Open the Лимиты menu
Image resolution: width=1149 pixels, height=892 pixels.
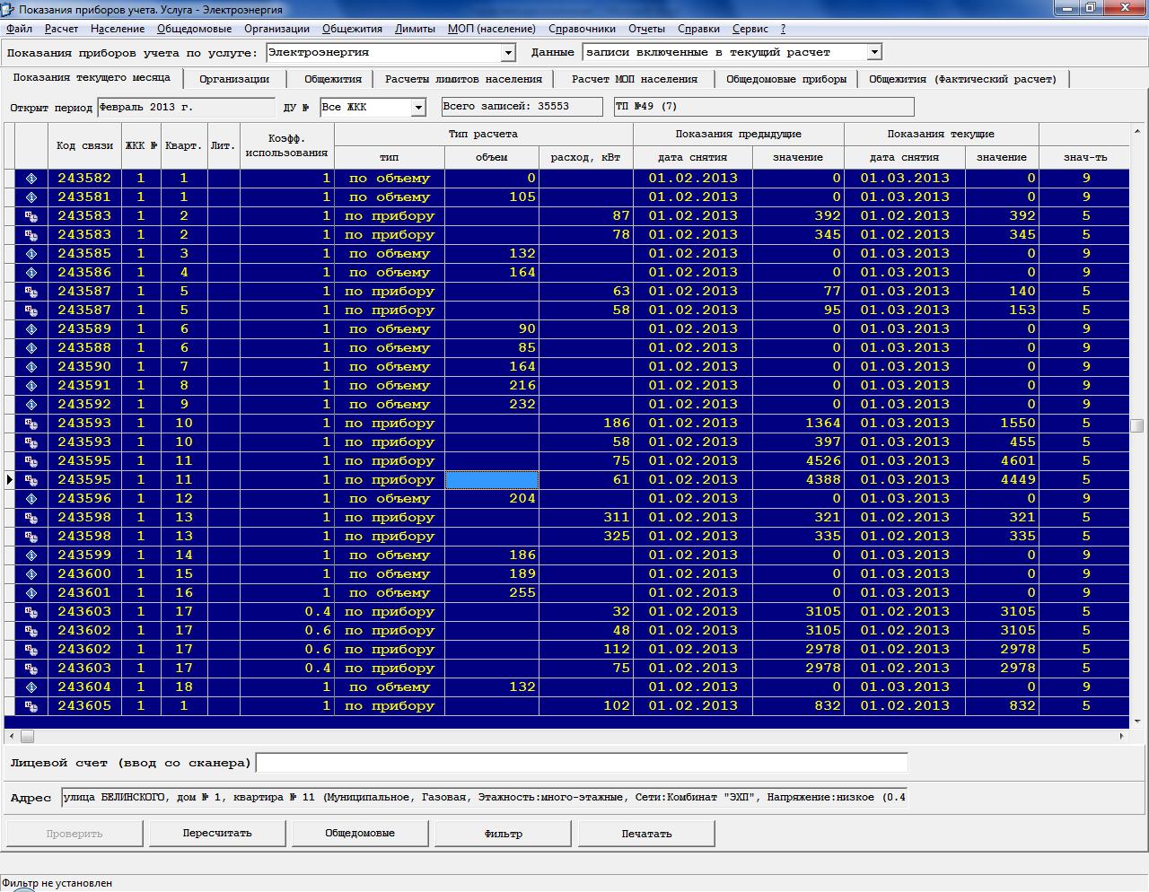(x=415, y=29)
